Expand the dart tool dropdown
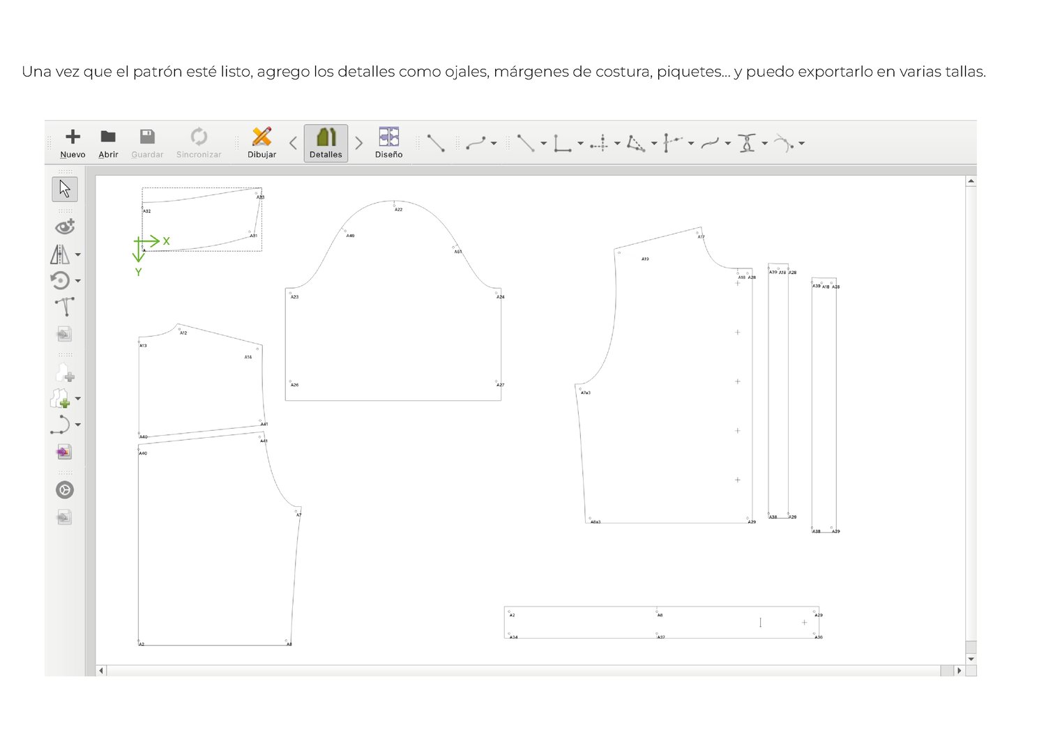This screenshot has height=739, width=1046. pos(765,144)
